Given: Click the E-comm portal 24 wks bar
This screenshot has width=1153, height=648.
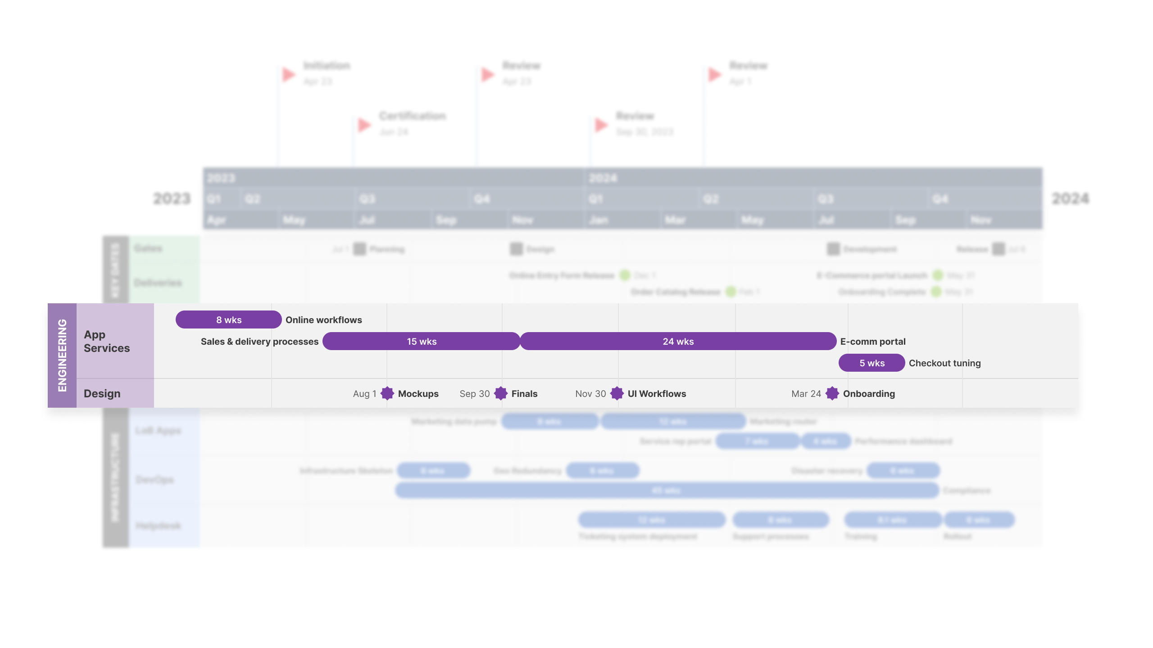Looking at the screenshot, I should pos(677,340).
